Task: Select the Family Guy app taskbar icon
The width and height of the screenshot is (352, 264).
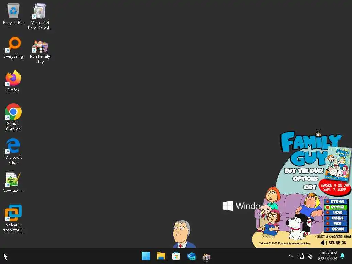Action: (x=206, y=256)
